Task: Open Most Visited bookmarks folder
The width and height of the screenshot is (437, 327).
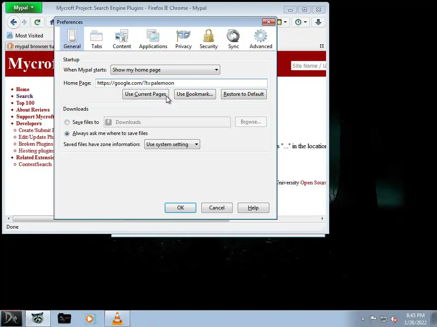Action: coord(25,36)
